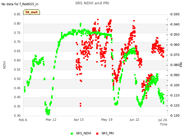
Task: Click the -0.120 PRI axis value
Action: pyautogui.click(x=175, y=105)
